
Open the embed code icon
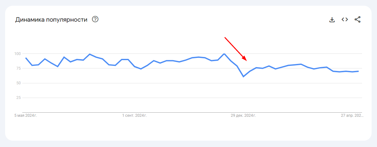345,19
